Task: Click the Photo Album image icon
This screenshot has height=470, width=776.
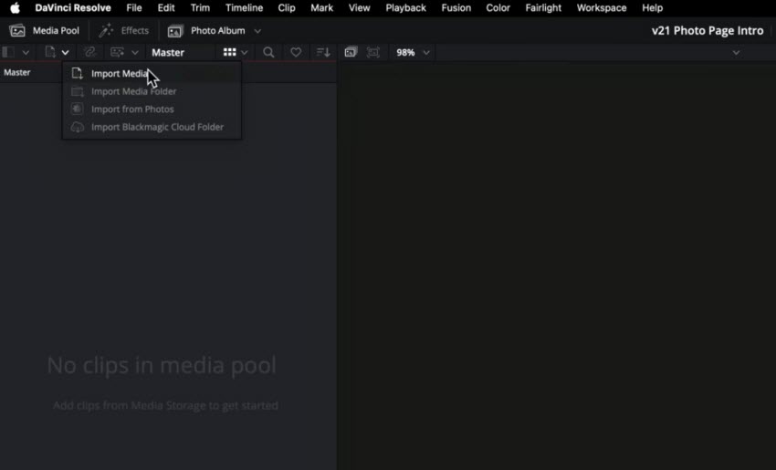Action: [174, 31]
